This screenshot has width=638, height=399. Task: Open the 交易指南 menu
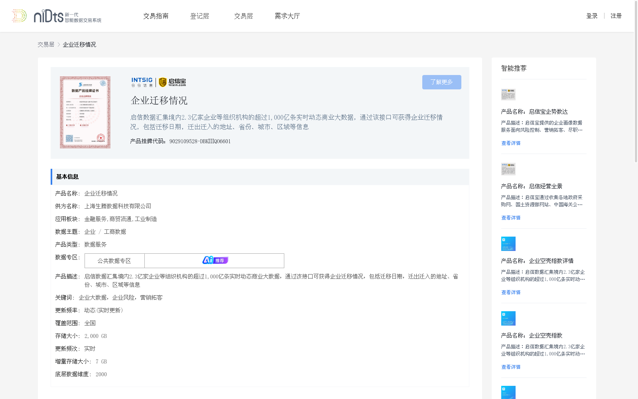(x=156, y=16)
